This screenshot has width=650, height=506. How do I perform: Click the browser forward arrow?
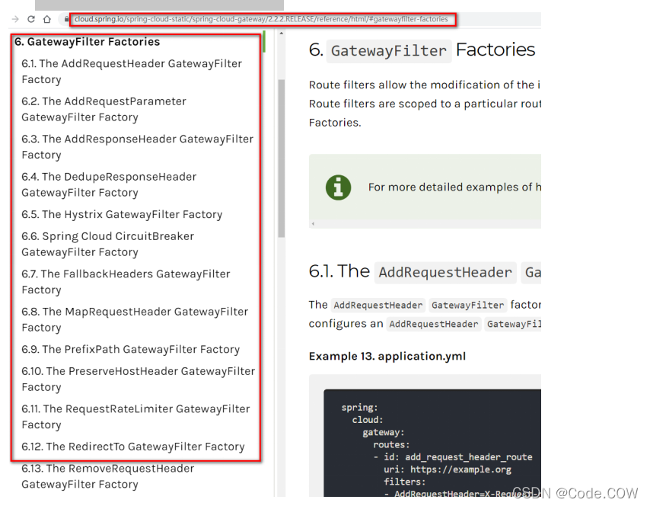coord(15,19)
